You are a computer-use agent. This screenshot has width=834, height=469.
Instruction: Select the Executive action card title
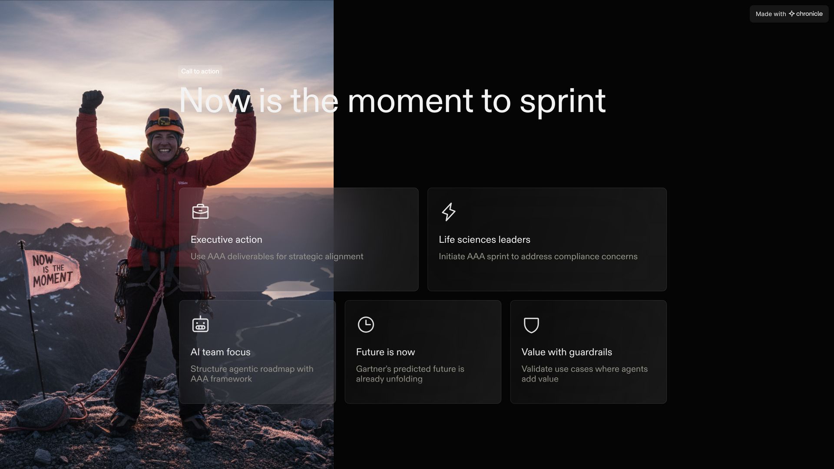[226, 240]
